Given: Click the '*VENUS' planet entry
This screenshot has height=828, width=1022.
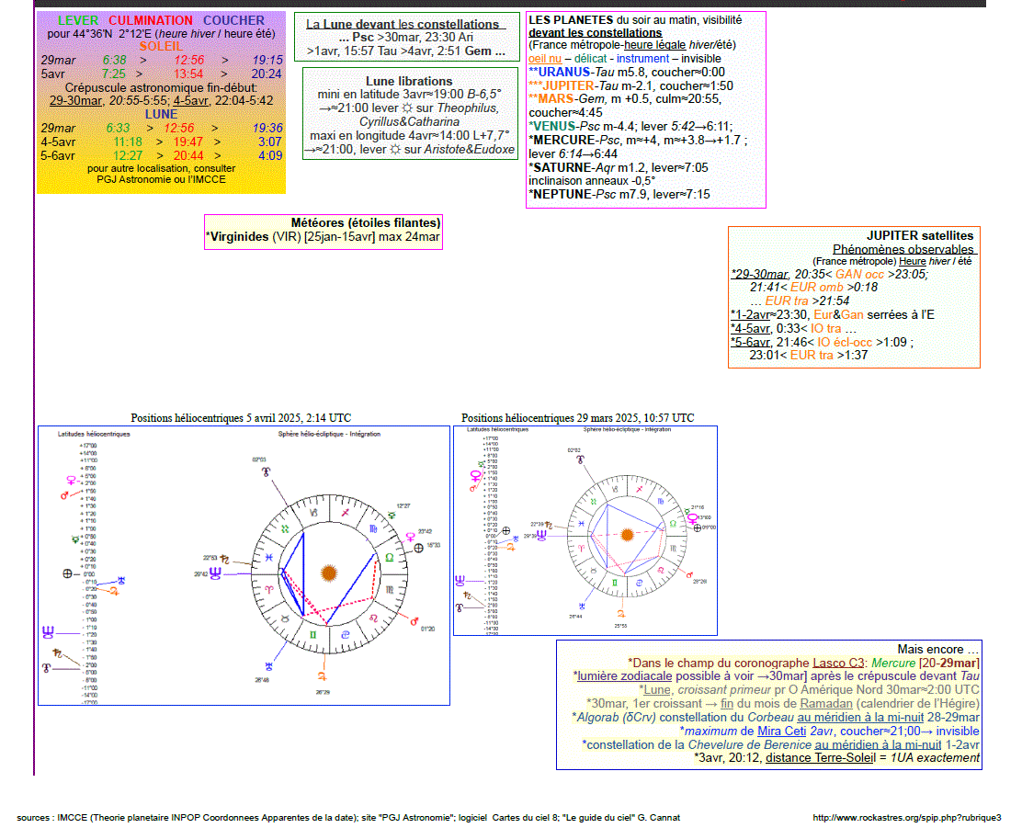Looking at the screenshot, I should 552,127.
